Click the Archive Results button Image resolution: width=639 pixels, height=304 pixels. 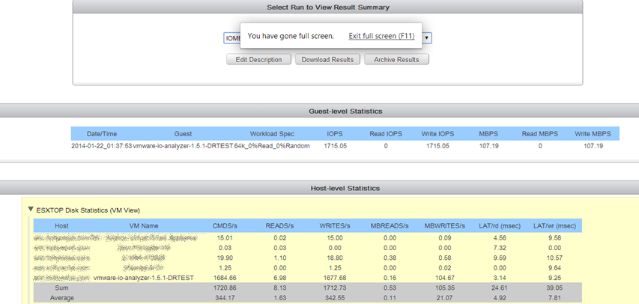point(396,60)
